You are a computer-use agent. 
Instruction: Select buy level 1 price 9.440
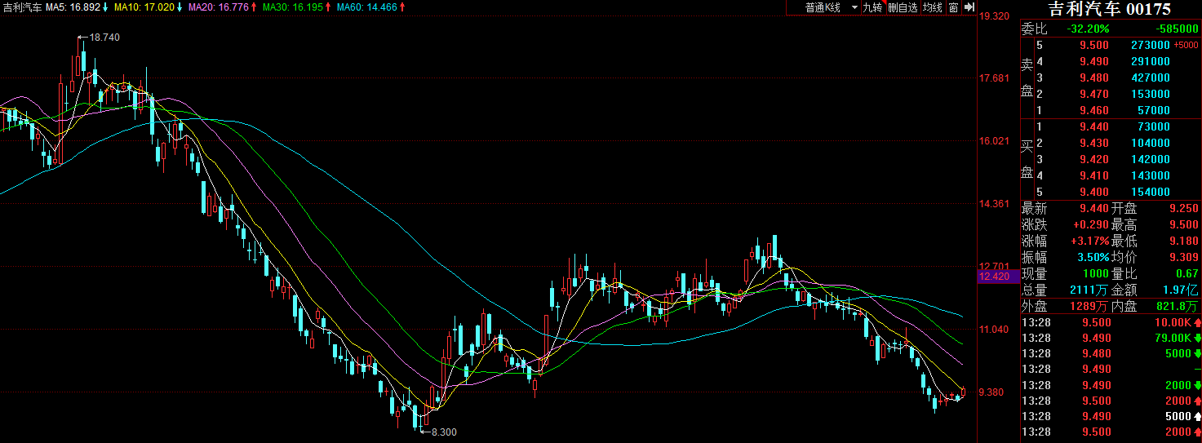tap(1093, 126)
